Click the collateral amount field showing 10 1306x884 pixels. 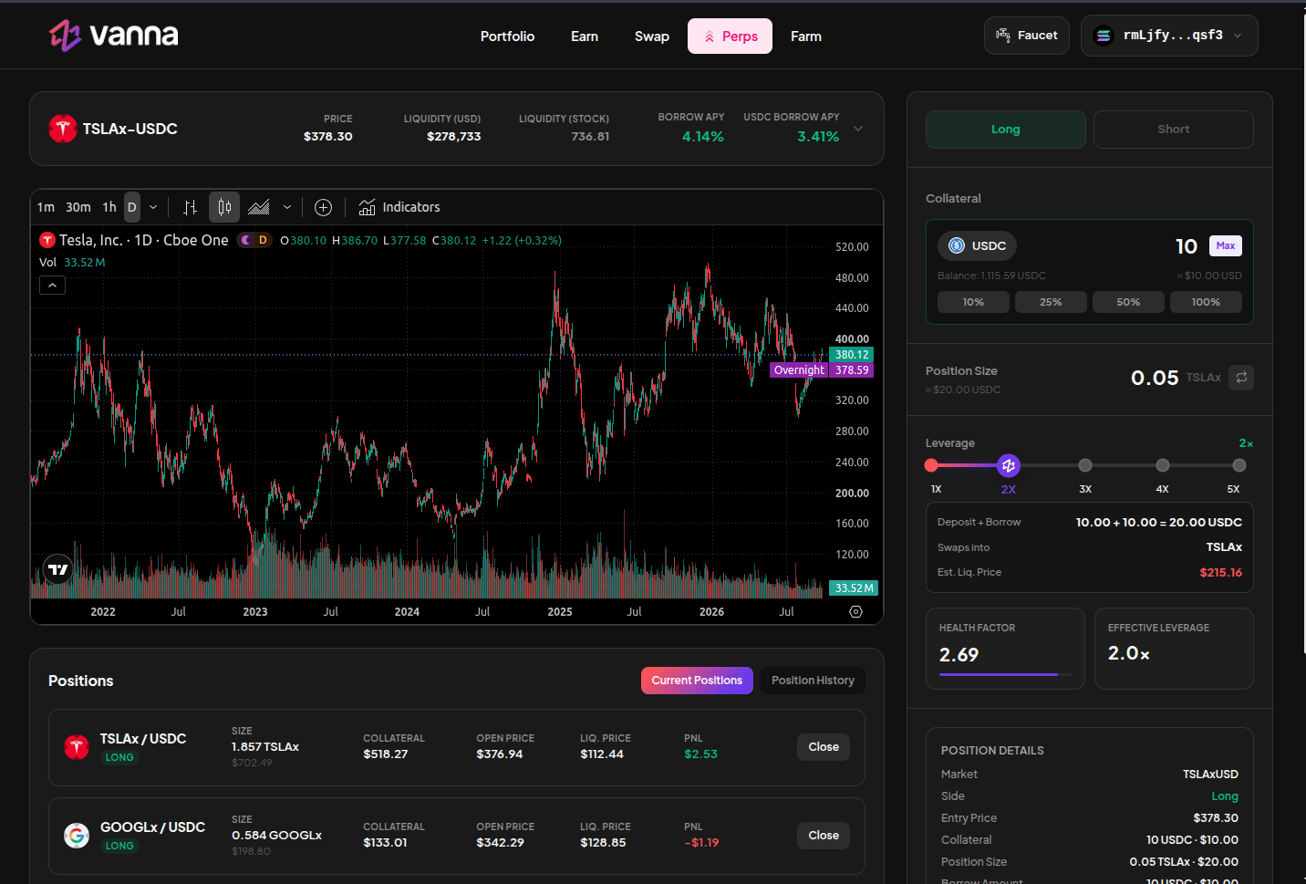point(1186,246)
